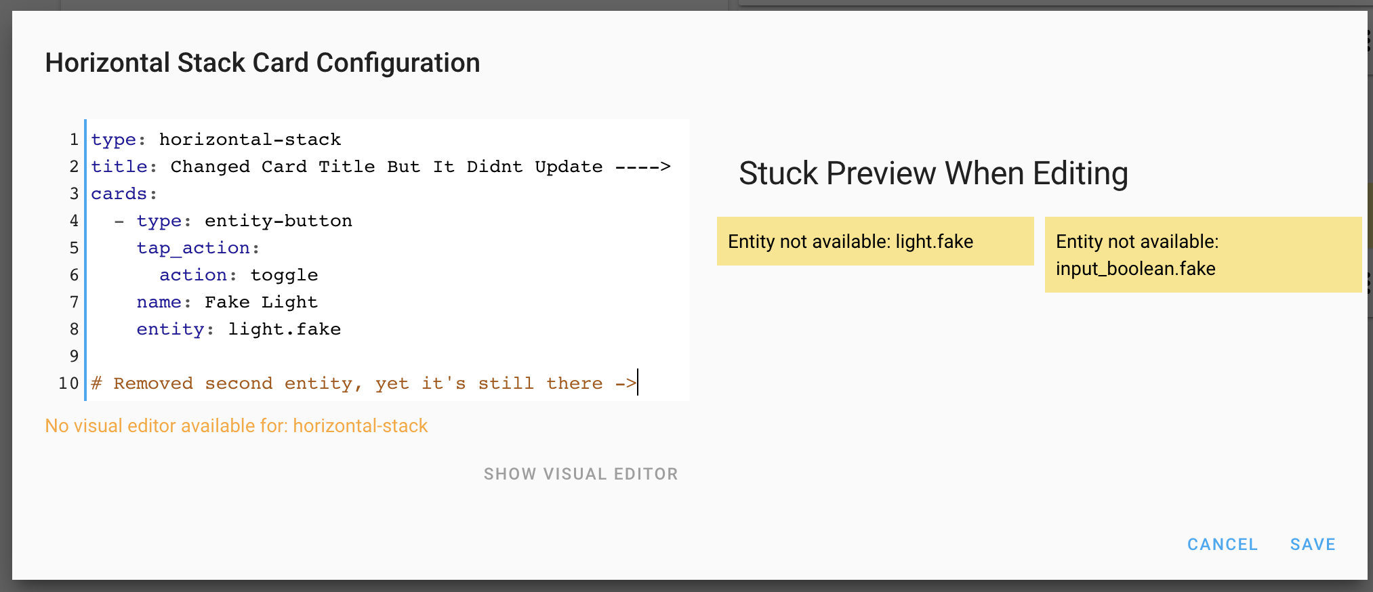This screenshot has width=1373, height=592.
Task: Click the SHOW VISUAL EDITOR button
Action: 581,473
